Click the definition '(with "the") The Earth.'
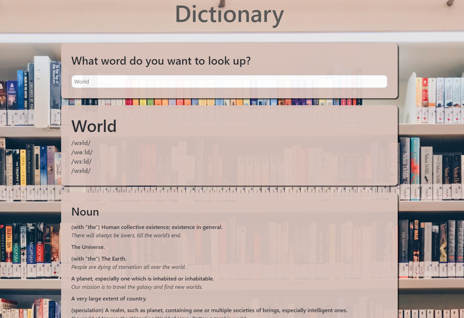The image size is (464, 318). click(99, 259)
